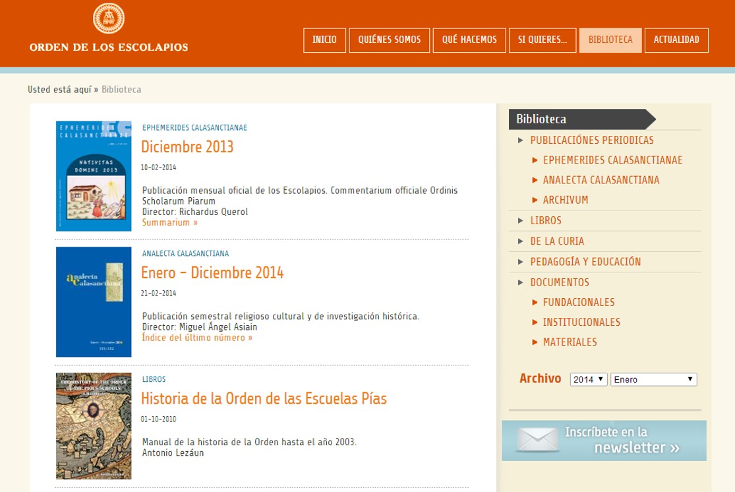The width and height of the screenshot is (735, 492).
Task: Follow the Índice del último número link
Action: tap(197, 338)
